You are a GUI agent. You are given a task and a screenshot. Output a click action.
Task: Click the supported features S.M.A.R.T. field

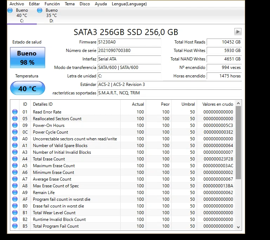[x=170, y=93]
